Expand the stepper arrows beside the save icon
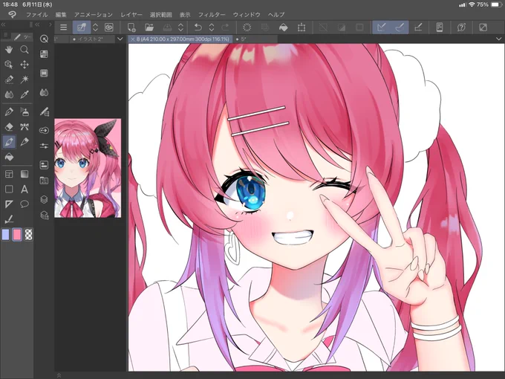This screenshot has height=379, width=505. click(x=181, y=27)
